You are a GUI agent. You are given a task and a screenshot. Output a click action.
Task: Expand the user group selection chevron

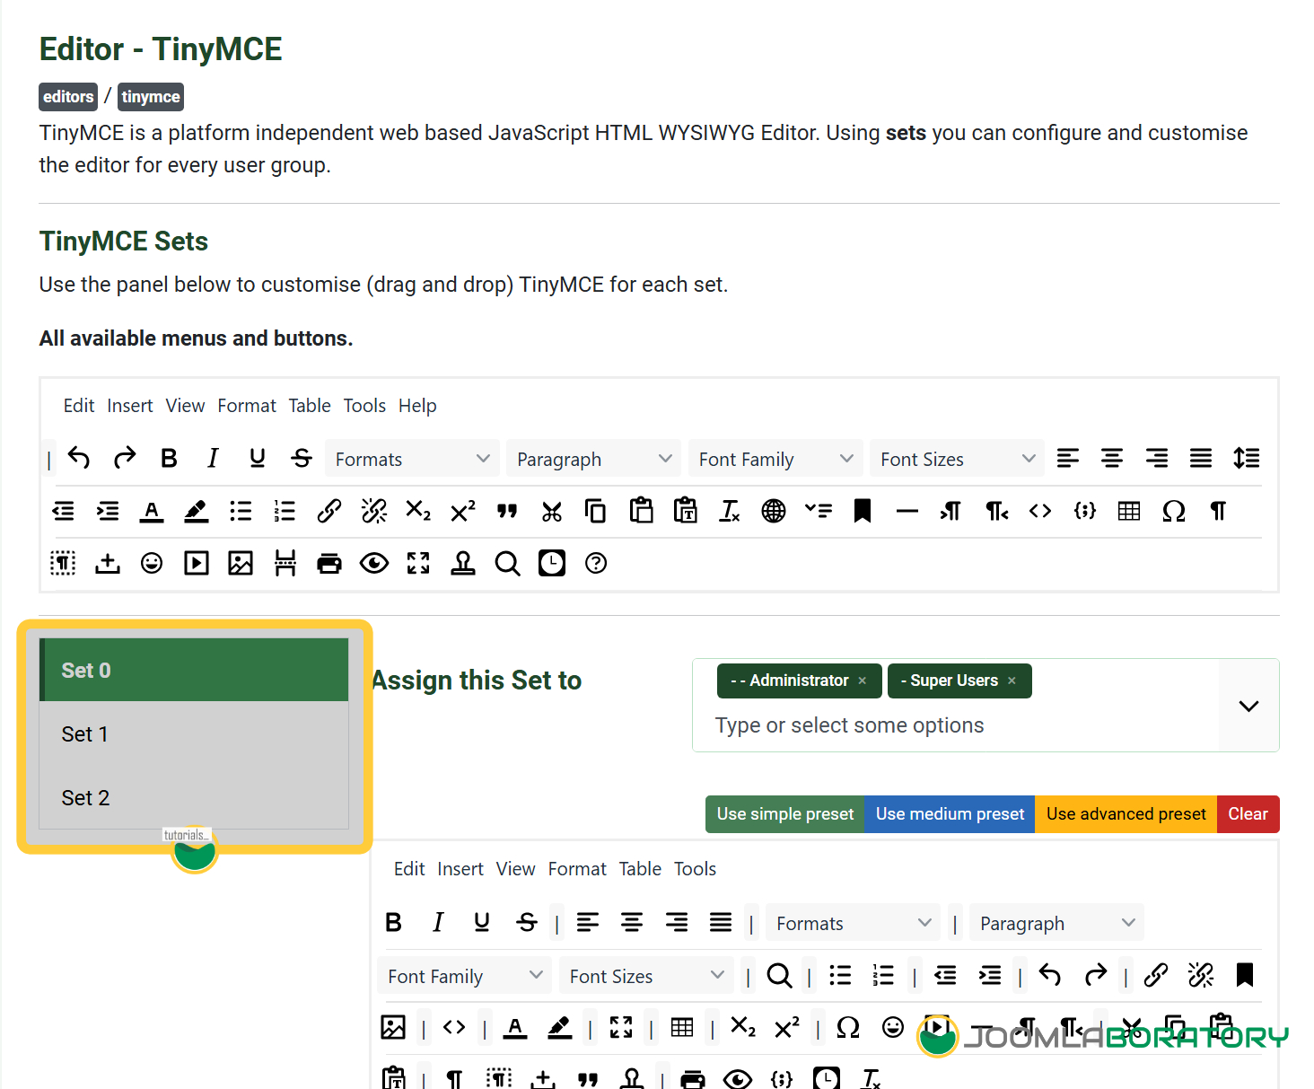click(1248, 706)
